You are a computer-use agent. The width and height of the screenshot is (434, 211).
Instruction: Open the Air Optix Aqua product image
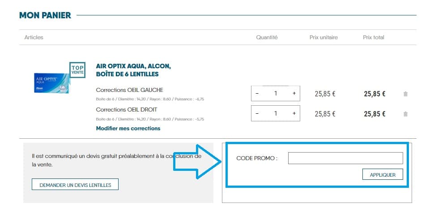pos(51,83)
